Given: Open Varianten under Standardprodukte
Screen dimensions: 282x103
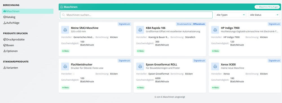Looking at the screenshot, I should click(11, 68).
